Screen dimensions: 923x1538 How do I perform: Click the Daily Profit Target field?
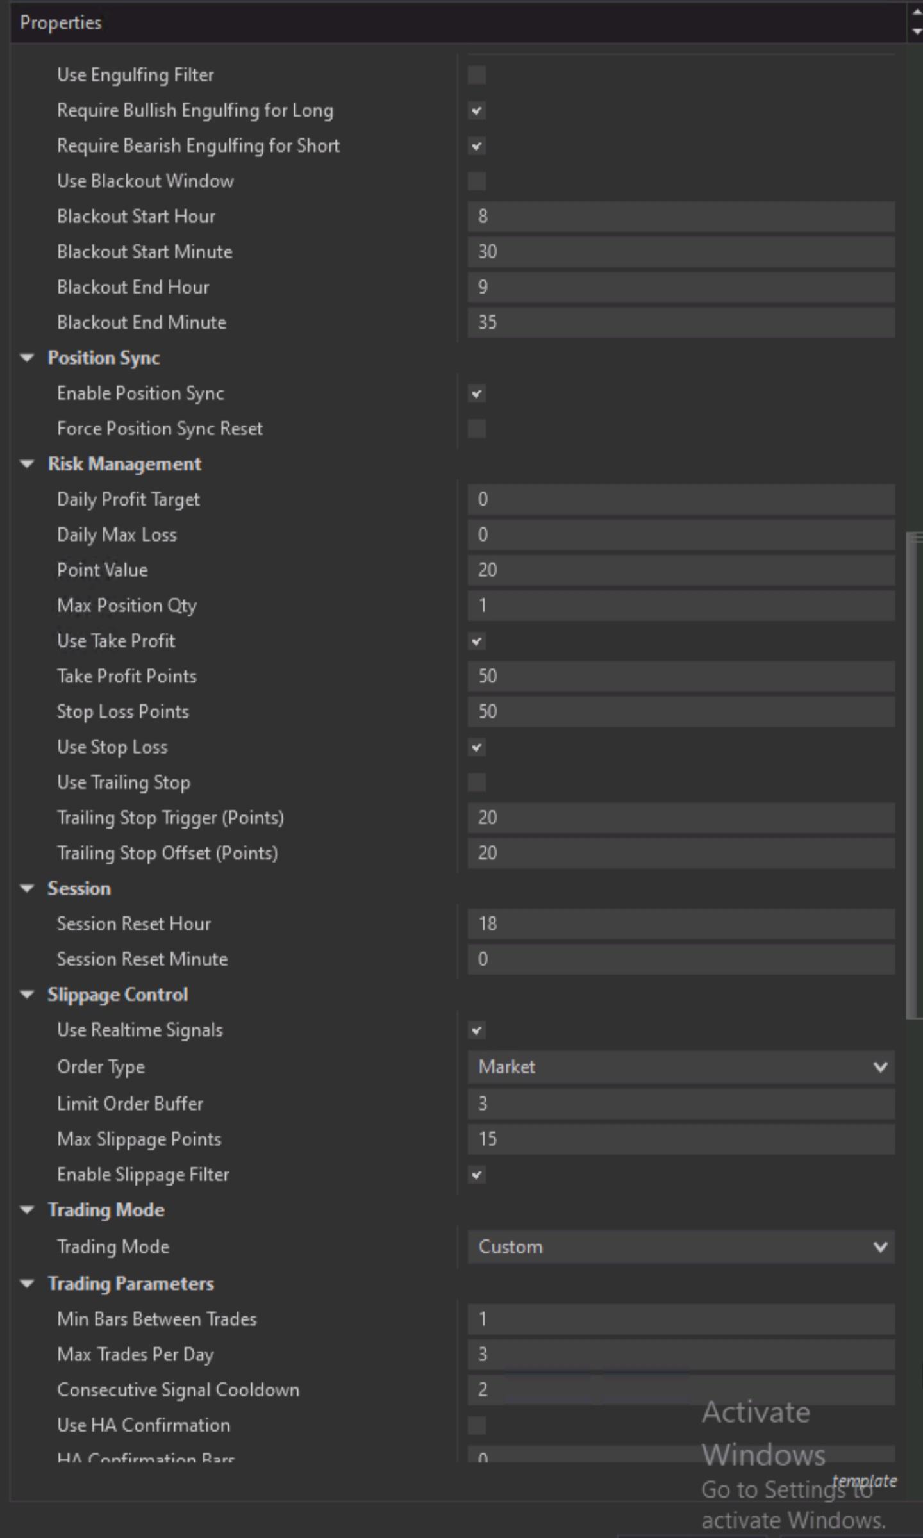[x=681, y=499]
